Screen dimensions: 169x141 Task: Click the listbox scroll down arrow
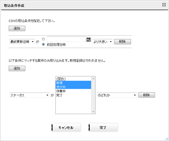point(93,112)
